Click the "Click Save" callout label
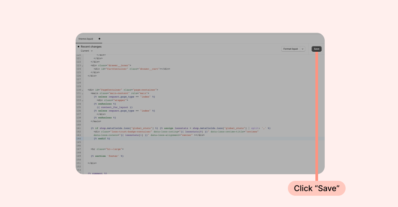 [x=316, y=188]
